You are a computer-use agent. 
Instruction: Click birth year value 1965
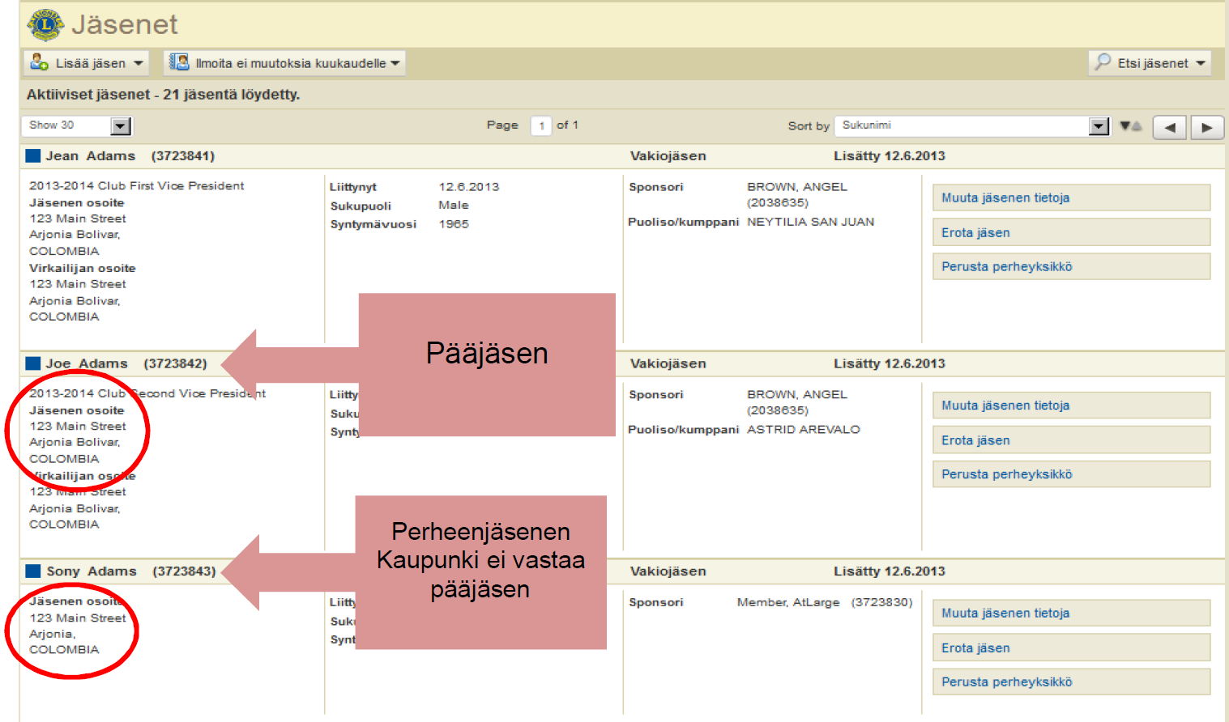(x=454, y=224)
